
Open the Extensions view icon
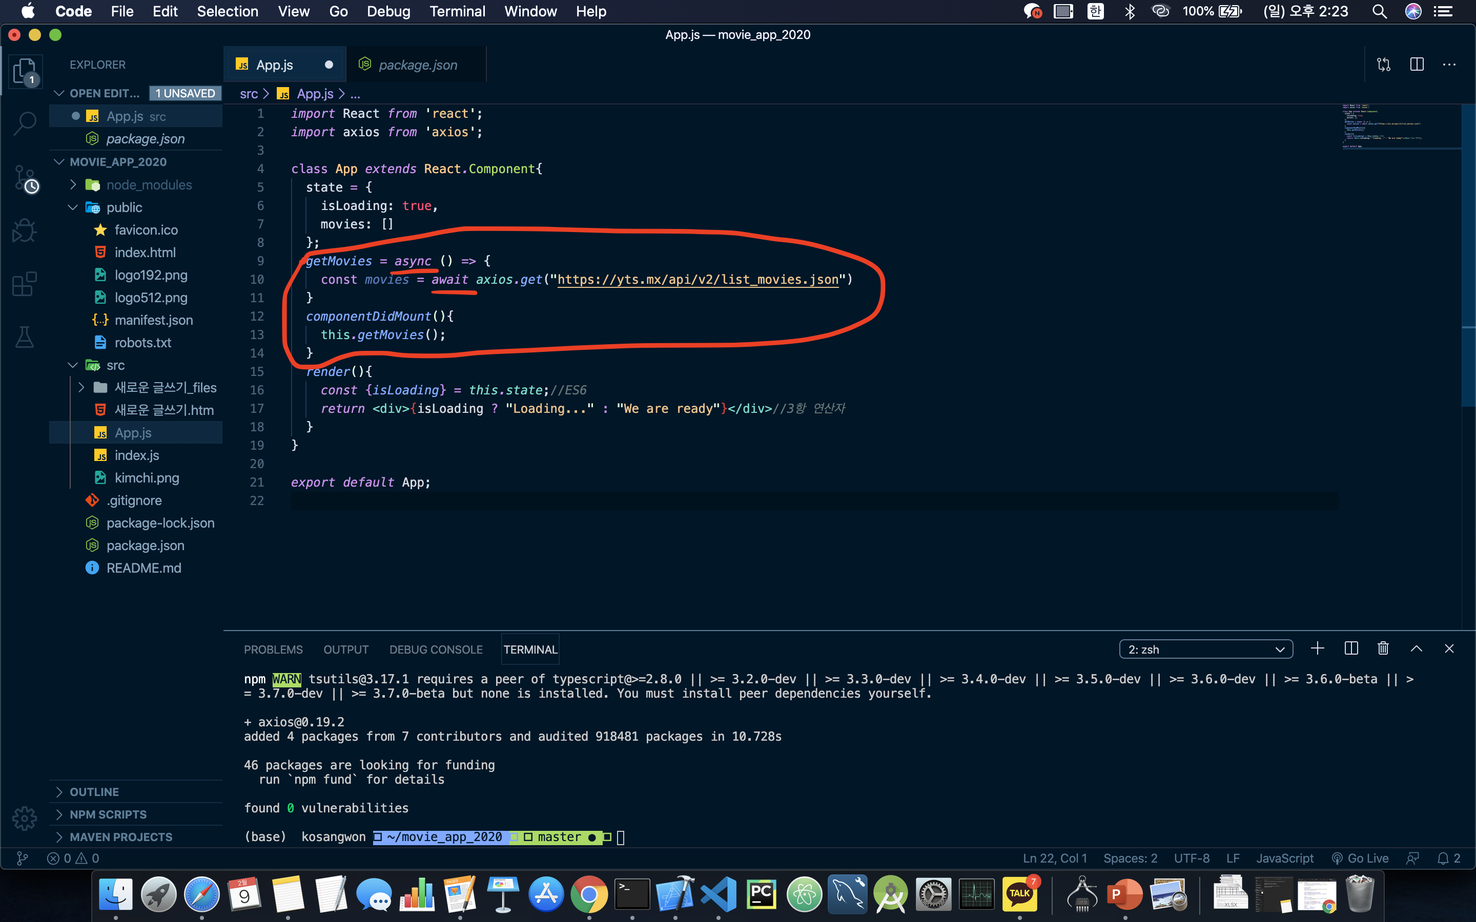[25, 284]
